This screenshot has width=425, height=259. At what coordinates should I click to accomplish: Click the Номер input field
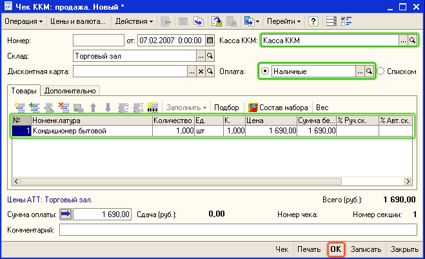(x=99, y=41)
